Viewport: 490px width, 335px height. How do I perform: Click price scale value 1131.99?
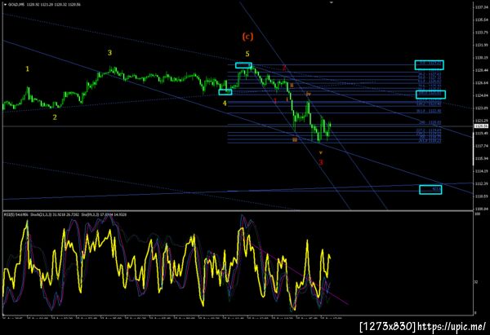[481, 45]
